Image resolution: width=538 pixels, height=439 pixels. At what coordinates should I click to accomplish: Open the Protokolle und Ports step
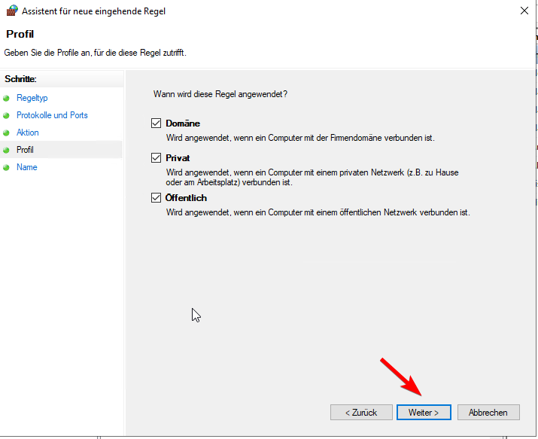tap(52, 115)
